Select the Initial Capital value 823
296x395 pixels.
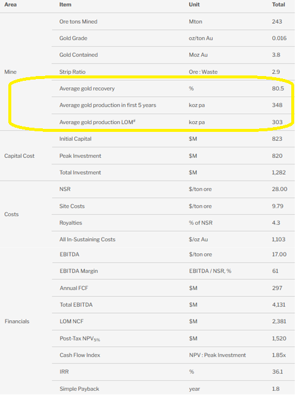(x=277, y=139)
